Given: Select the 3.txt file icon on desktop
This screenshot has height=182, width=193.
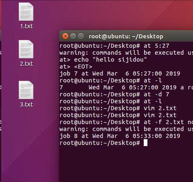Looking at the screenshot, I should (26, 90).
